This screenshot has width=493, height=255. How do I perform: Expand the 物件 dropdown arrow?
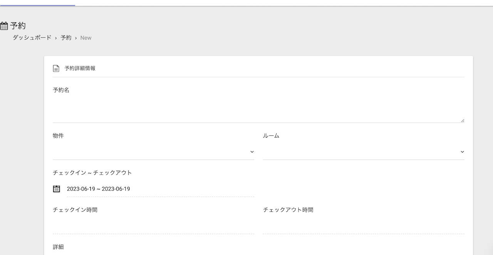[x=252, y=152]
